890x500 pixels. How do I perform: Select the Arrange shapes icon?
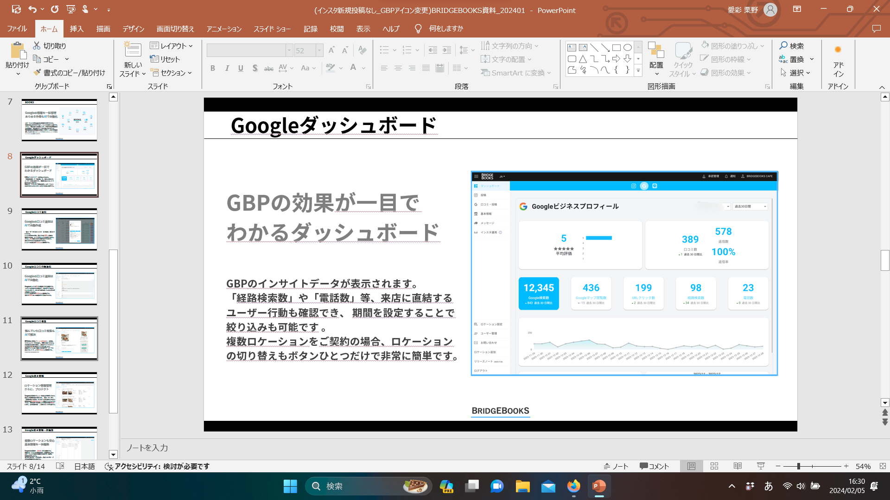[656, 51]
